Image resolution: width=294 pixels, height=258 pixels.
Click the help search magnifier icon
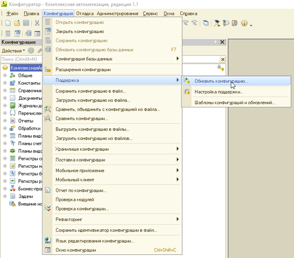click(x=226, y=23)
